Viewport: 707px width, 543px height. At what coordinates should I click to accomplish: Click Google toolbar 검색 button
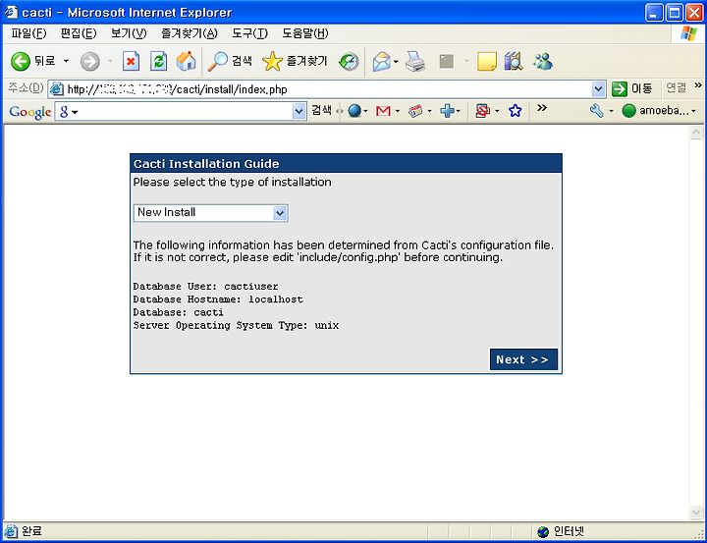321,111
